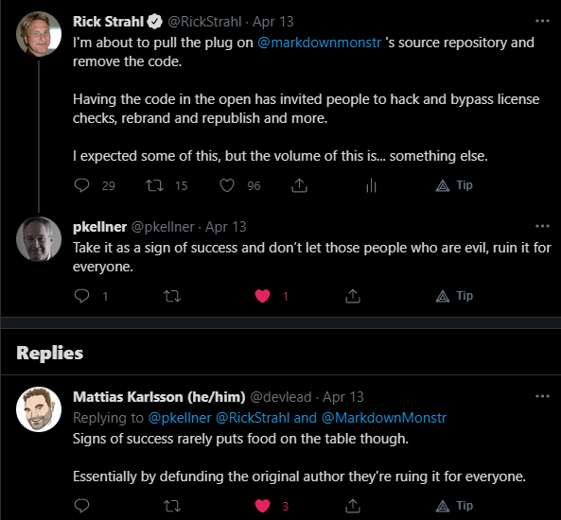Unlike Mattias Karlsson's reply with 3 likes
Image resolution: width=561 pixels, height=520 pixels.
(x=262, y=506)
